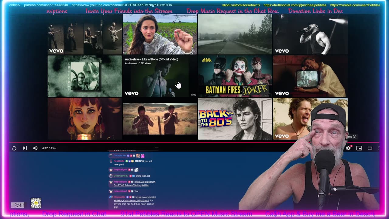This screenshot has height=219, width=389.
Task: Toggle theater mode in the player
Action: tap(370, 148)
